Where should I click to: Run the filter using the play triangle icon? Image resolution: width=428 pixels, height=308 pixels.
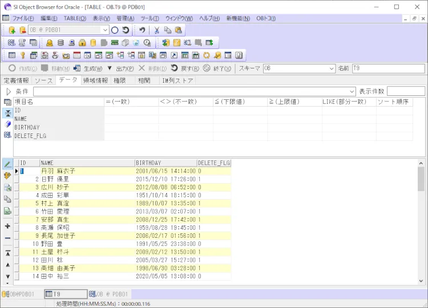point(8,91)
